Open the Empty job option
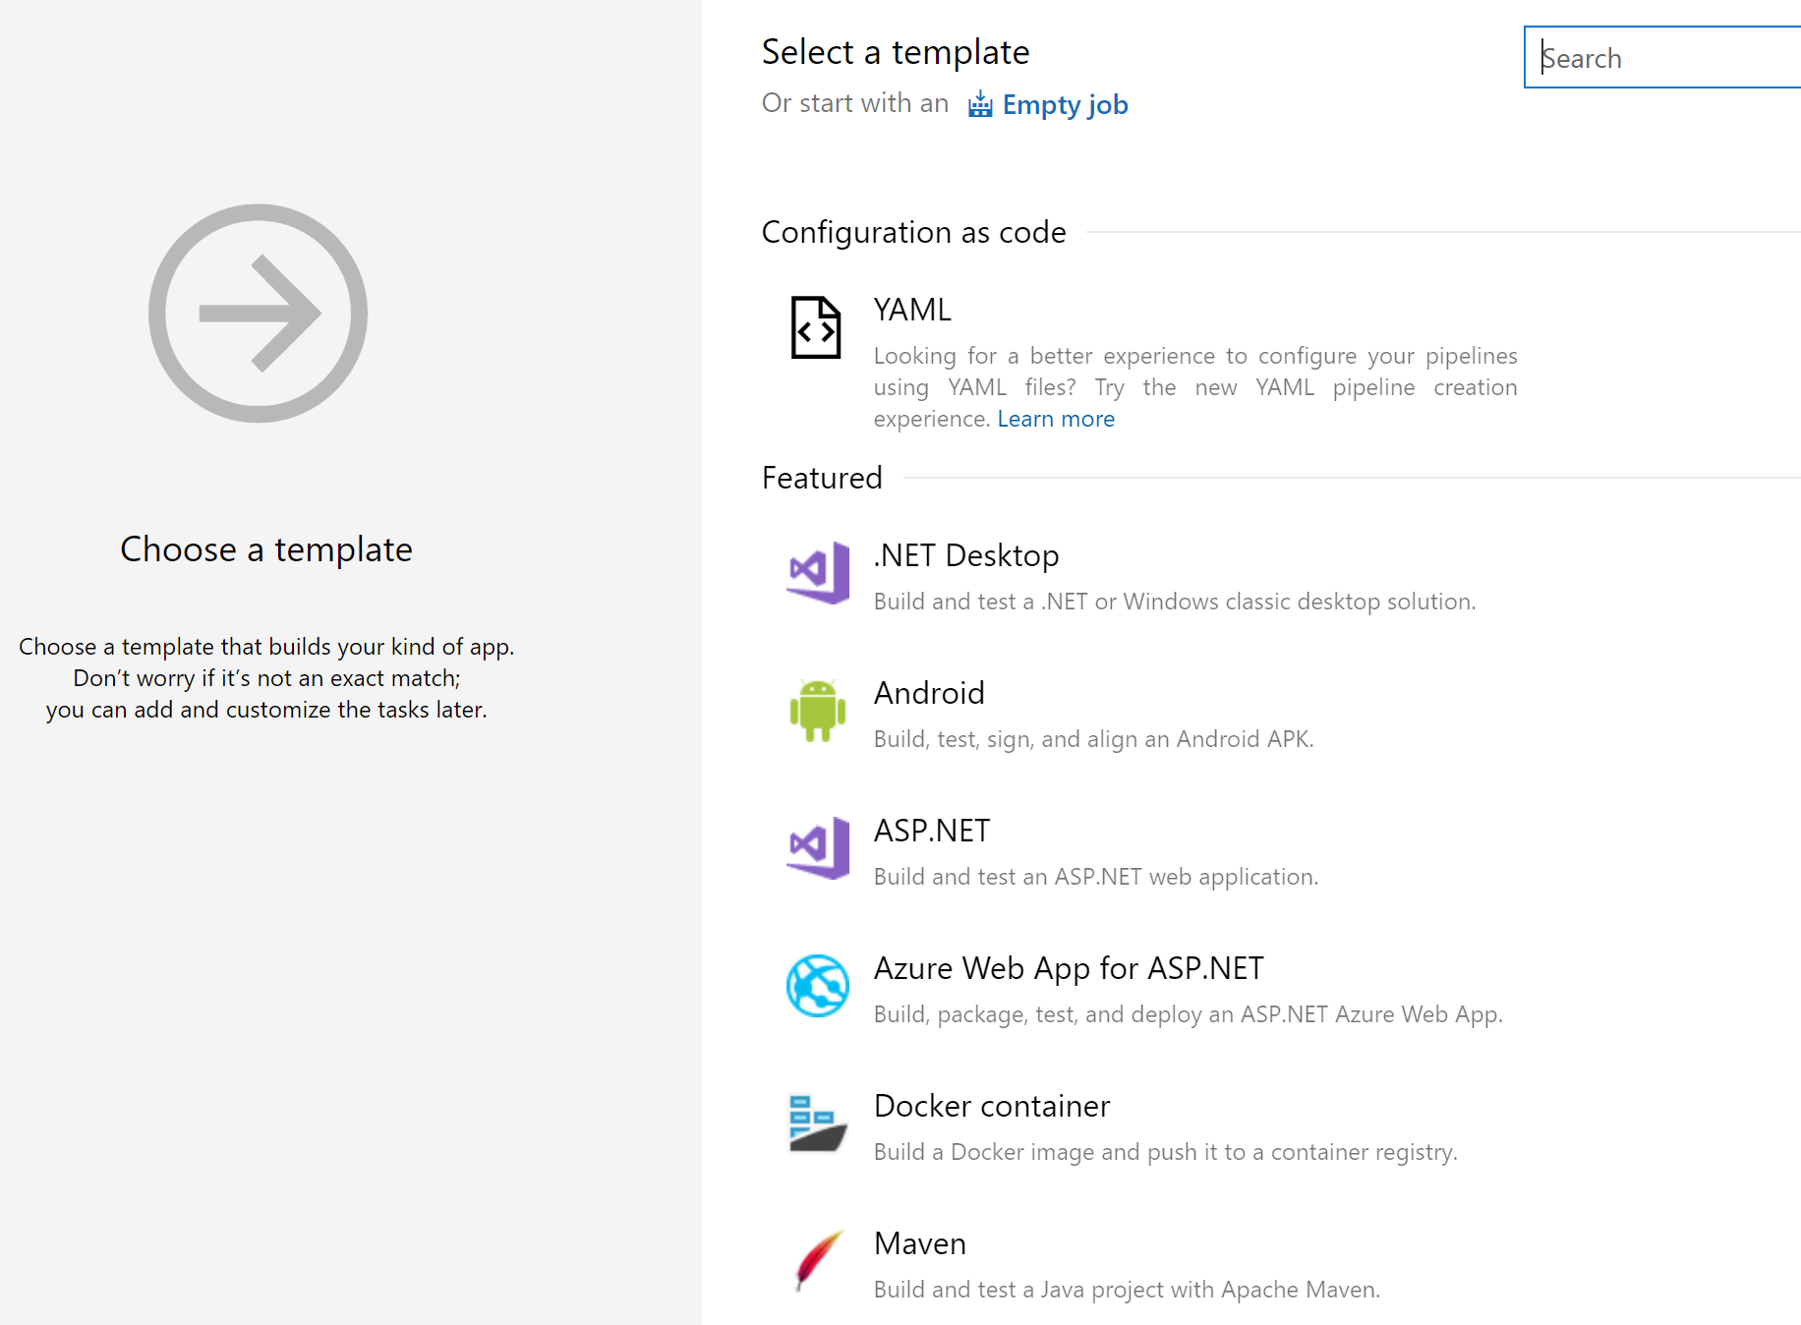Screen dimensions: 1801x1325 tap(1065, 104)
